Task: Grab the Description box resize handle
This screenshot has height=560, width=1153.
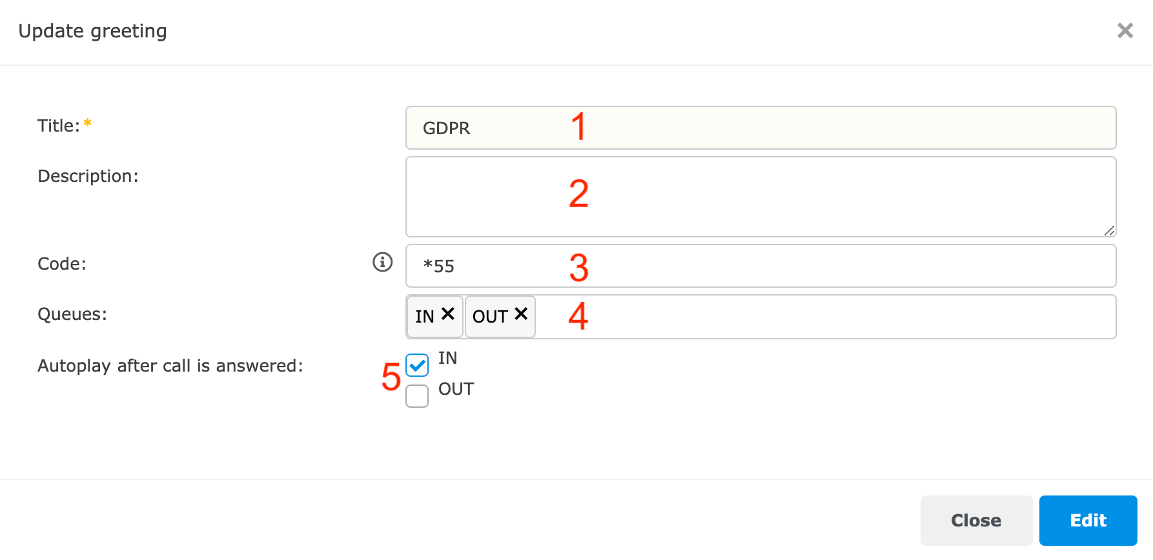Action: click(1109, 230)
